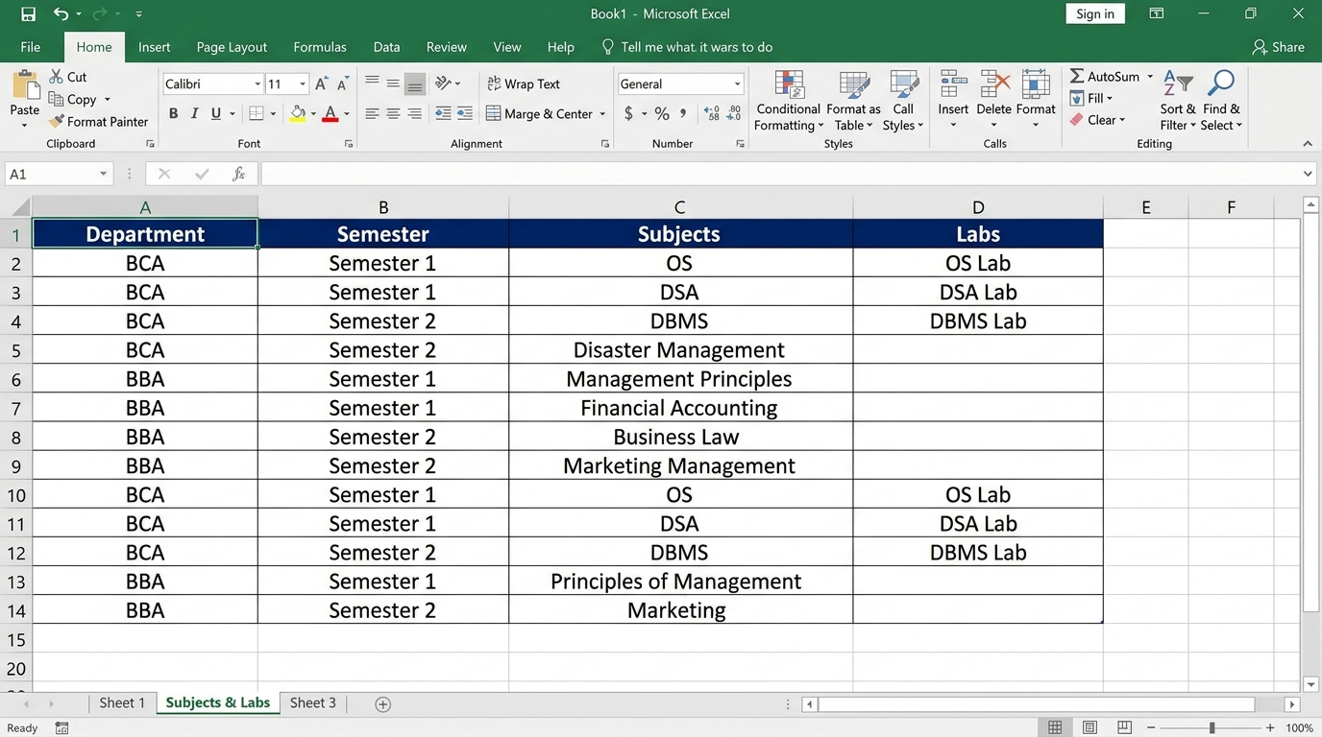Click the Insert cells icon
The height and width of the screenshot is (737, 1322).
[x=953, y=83]
